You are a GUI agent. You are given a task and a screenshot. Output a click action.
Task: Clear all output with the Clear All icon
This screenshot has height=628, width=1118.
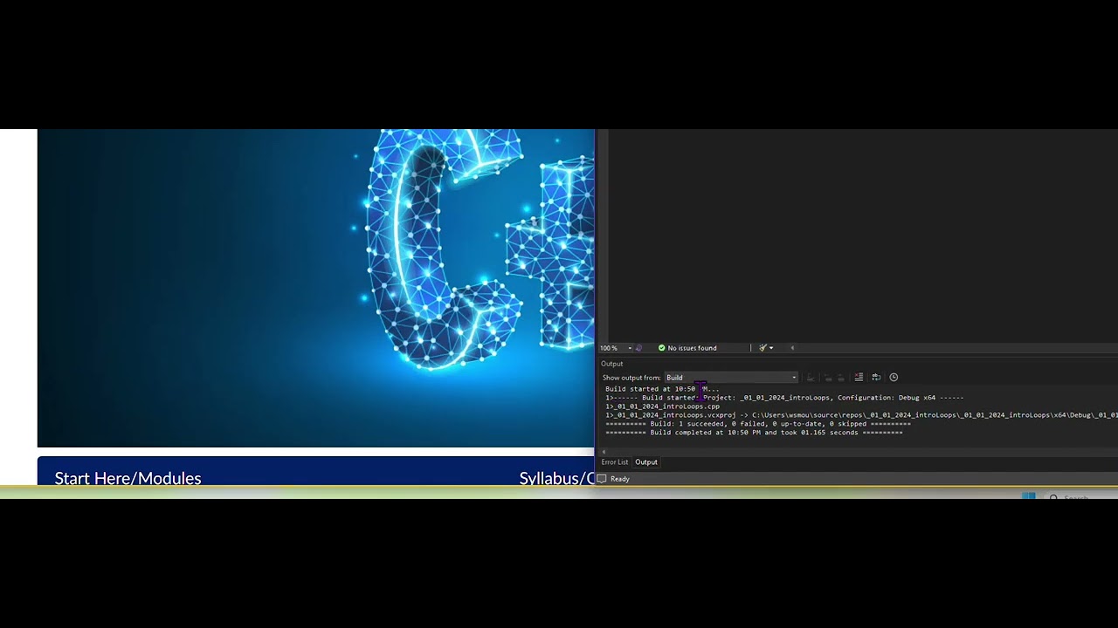pyautogui.click(x=859, y=378)
